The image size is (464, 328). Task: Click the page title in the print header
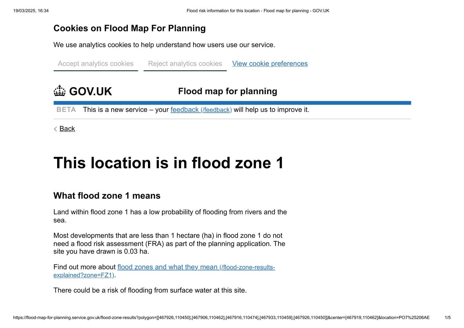[258, 11]
